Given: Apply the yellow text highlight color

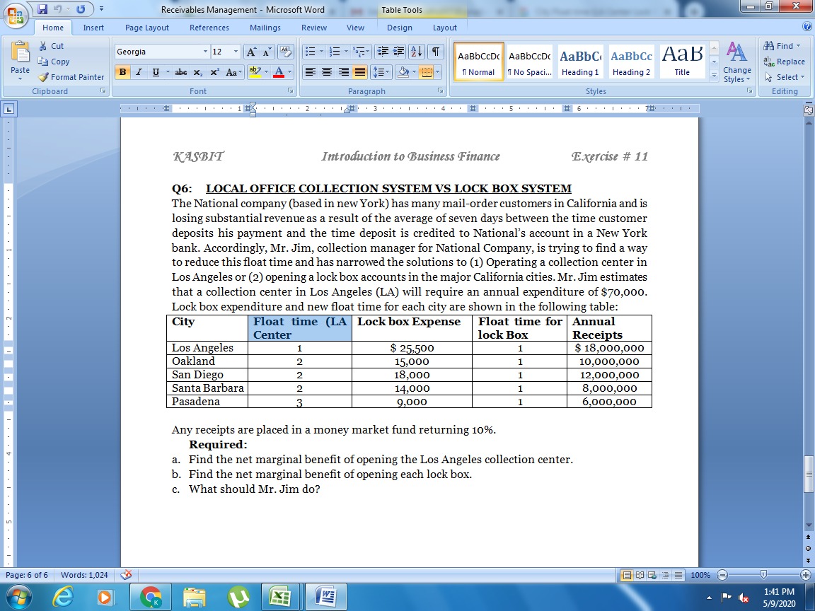Looking at the screenshot, I should tap(255, 71).
